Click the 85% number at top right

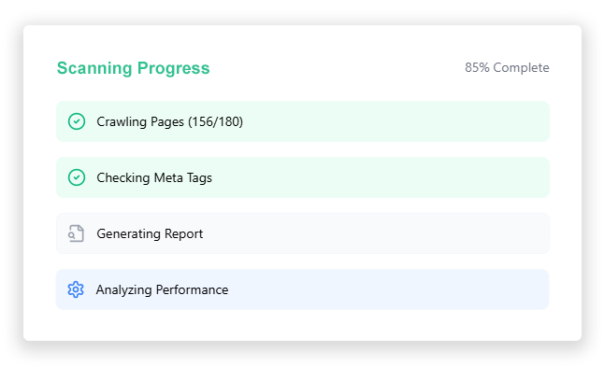coord(477,67)
